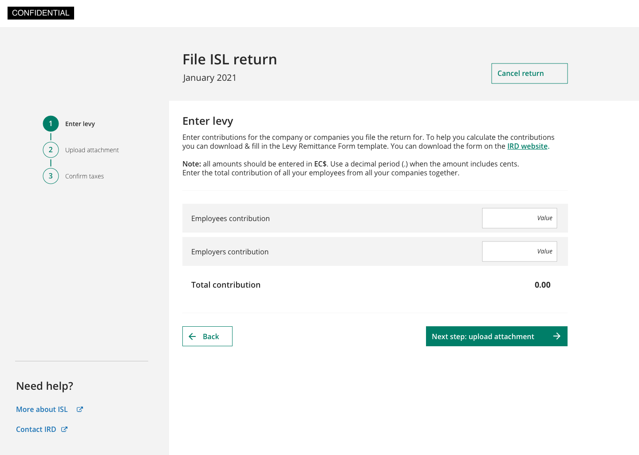Focus the Employers contribution value field
This screenshot has height=455, width=639.
point(519,252)
